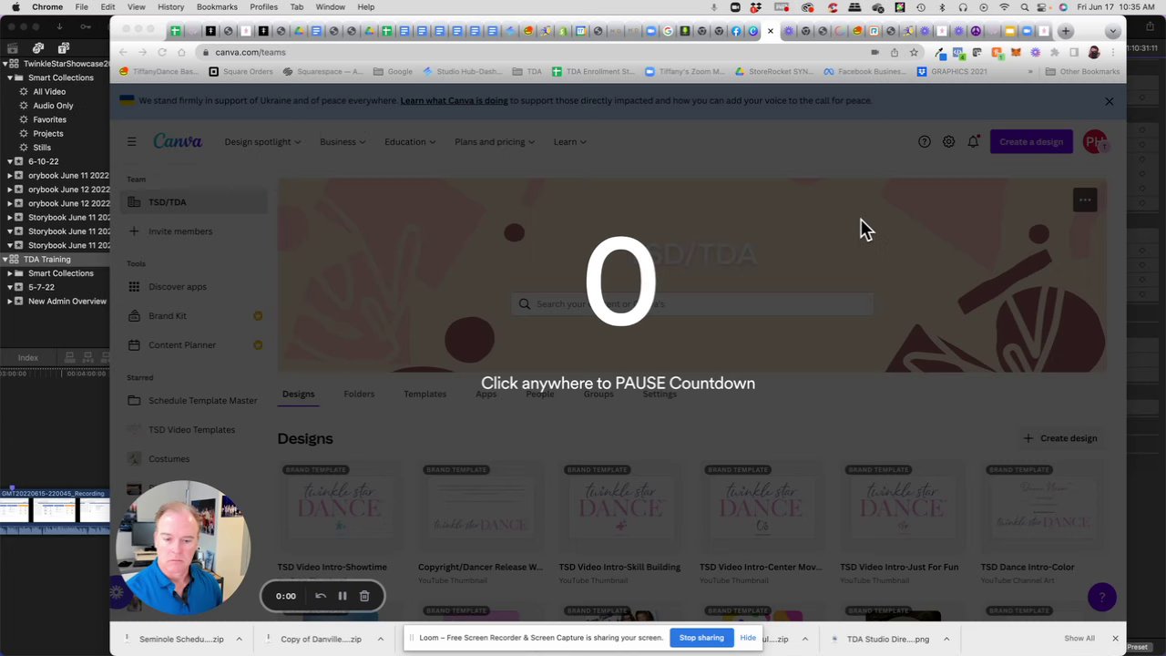This screenshot has height=656, width=1166.
Task: Collapse the TDA Training library triangle
Action: [x=5, y=260]
